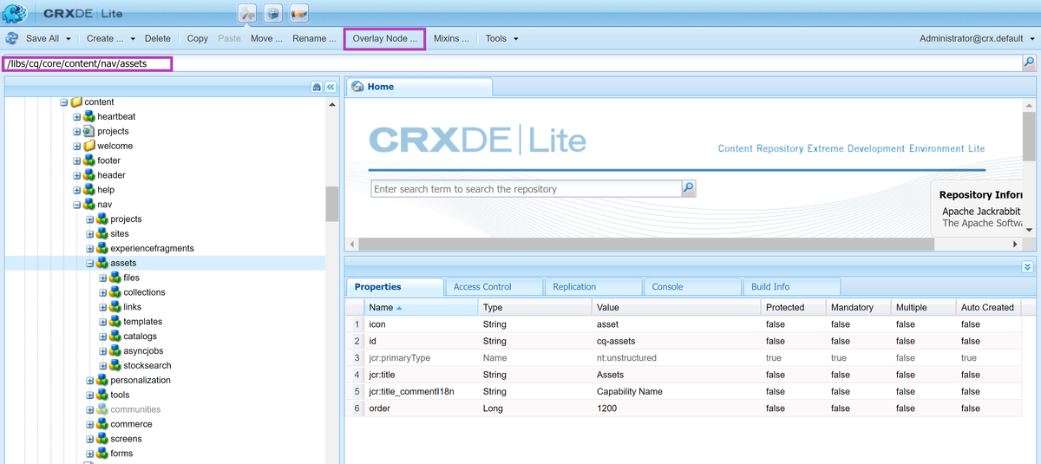Expand the commerce node
1041x464 pixels.
pyautogui.click(x=90, y=424)
